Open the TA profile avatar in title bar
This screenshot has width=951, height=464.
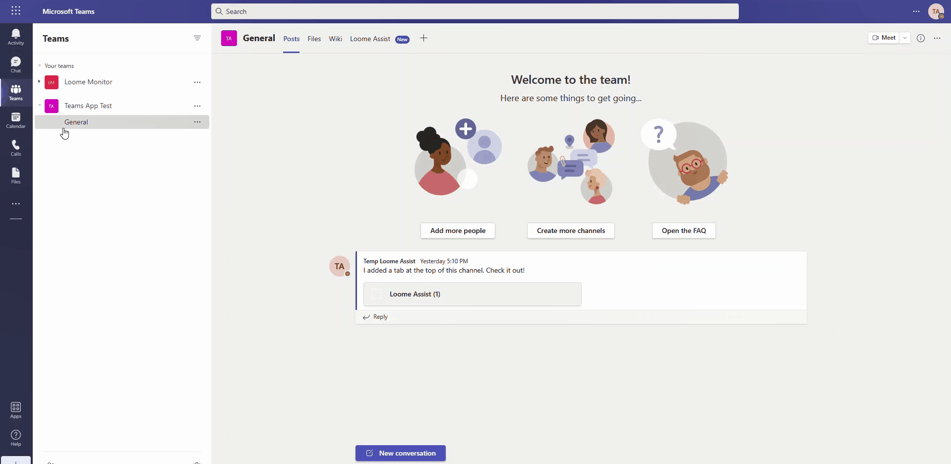pyautogui.click(x=936, y=11)
